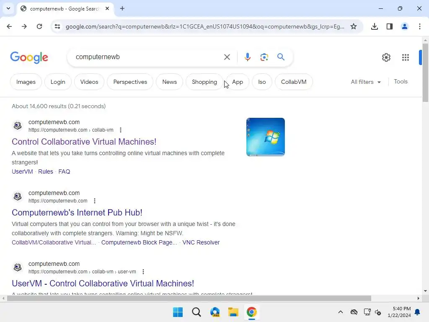Open Google quick settings gear
The image size is (429, 322).
[x=386, y=57]
